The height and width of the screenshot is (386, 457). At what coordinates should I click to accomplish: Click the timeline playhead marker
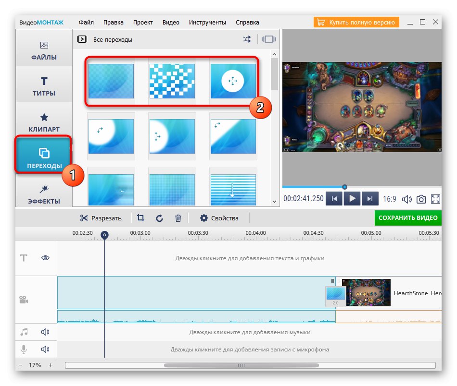pos(105,235)
